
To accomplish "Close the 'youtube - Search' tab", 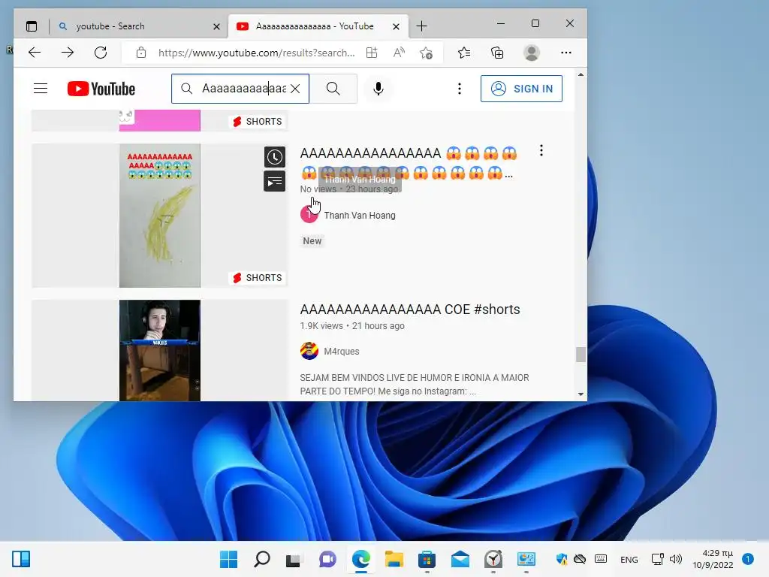I will [216, 26].
